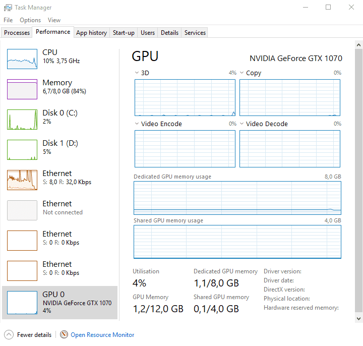This screenshot has height=346, width=363.
Task: Click the Dedicated GPU memory usage graph
Action: (237, 198)
